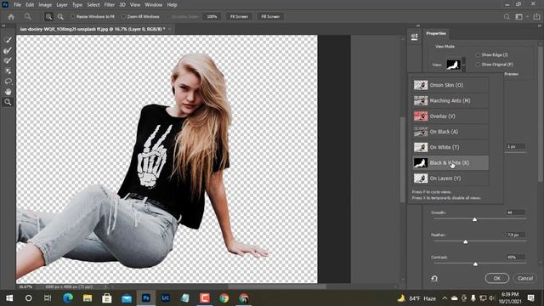
Task: Open the Select menu
Action: tap(93, 5)
